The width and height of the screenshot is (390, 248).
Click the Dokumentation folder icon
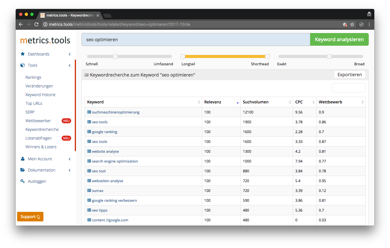[23, 170]
